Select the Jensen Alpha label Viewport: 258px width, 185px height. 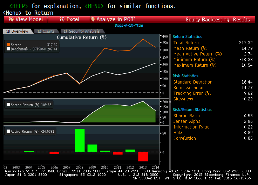click(x=187, y=121)
